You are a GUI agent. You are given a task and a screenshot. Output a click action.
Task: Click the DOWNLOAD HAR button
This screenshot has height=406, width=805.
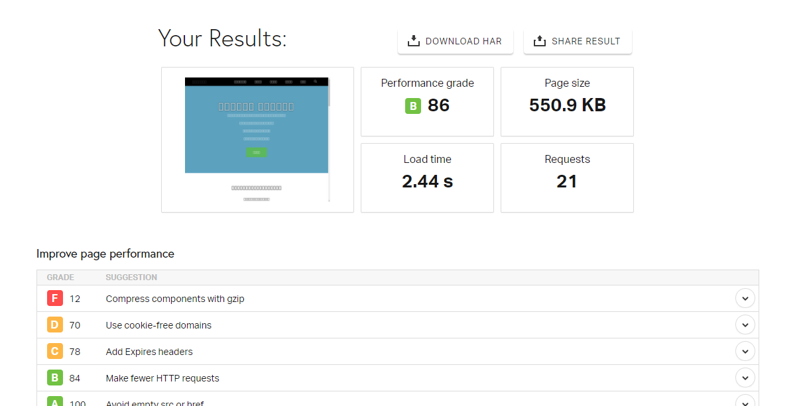(x=455, y=41)
